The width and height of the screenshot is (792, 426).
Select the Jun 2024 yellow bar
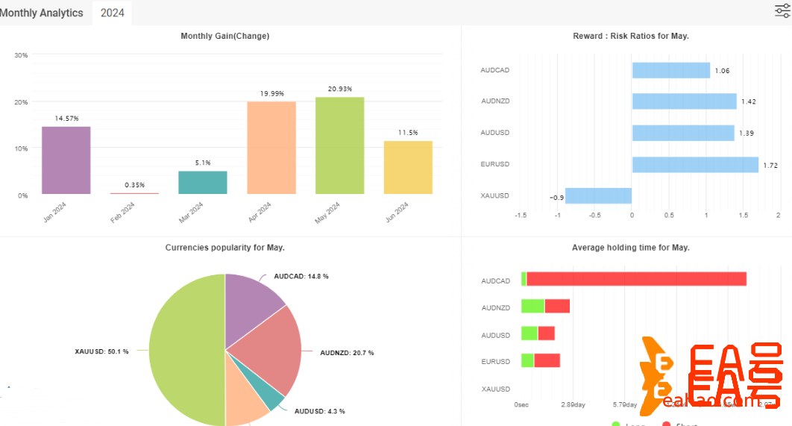(x=408, y=167)
